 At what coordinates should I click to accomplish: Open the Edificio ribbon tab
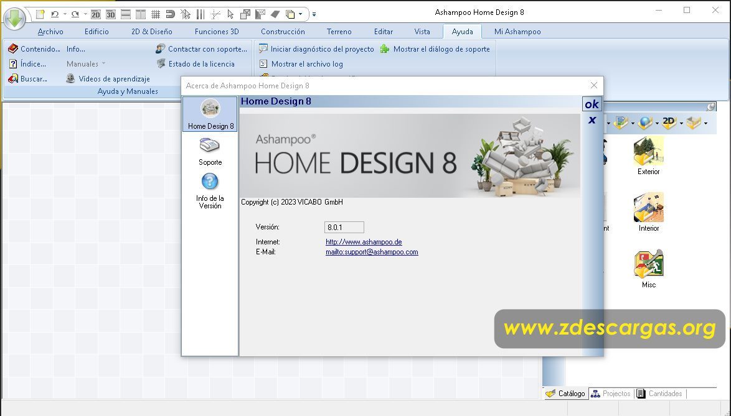coord(97,32)
